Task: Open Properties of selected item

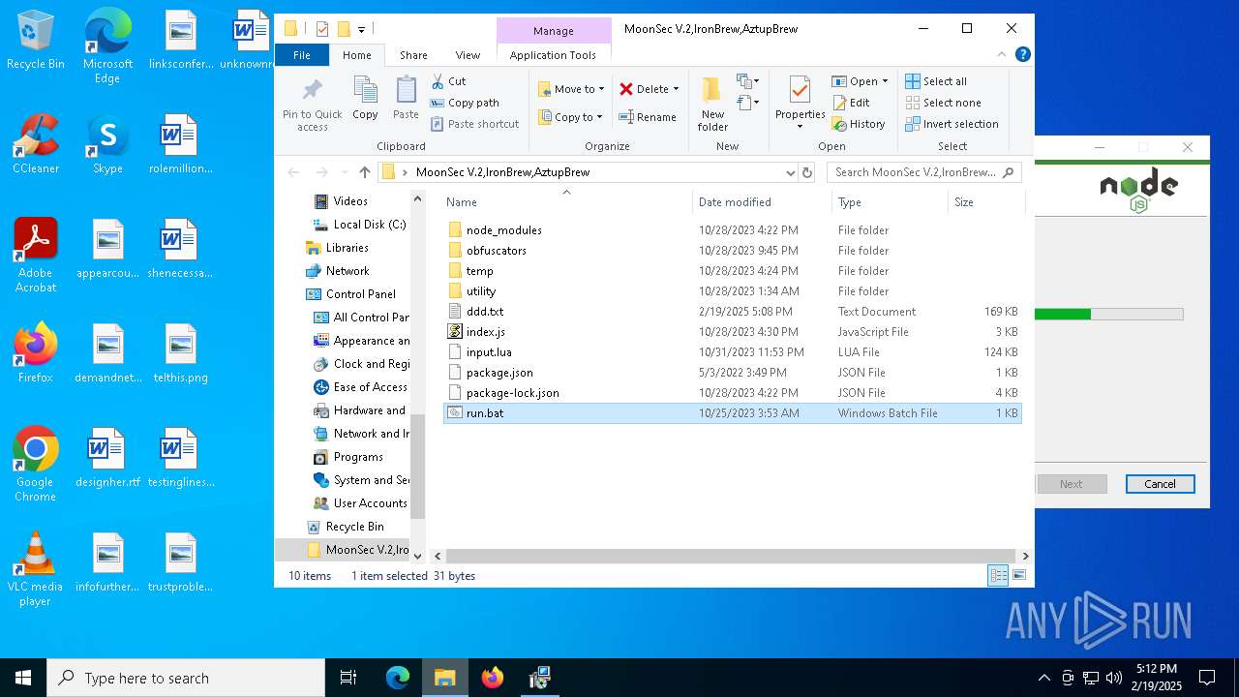Action: click(x=800, y=101)
